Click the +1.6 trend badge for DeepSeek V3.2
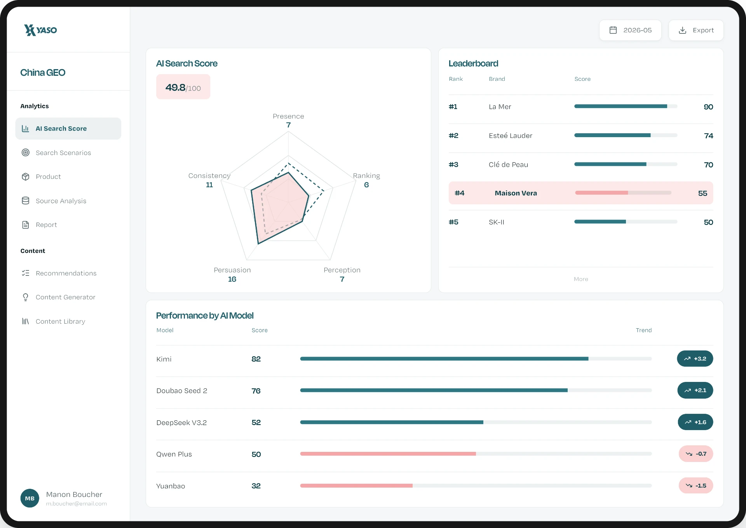Viewport: 746px width, 528px height. coord(695,422)
